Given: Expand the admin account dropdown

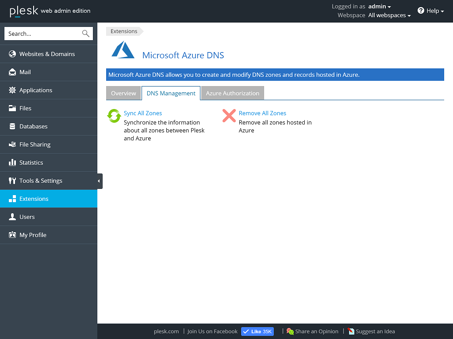Looking at the screenshot, I should [x=380, y=7].
